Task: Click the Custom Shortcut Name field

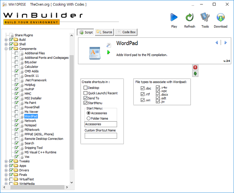Action: (101, 136)
